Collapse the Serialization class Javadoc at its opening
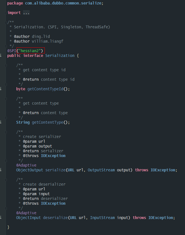Image resolution: width=185 pixels, height=235 pixels. coord(6,22)
